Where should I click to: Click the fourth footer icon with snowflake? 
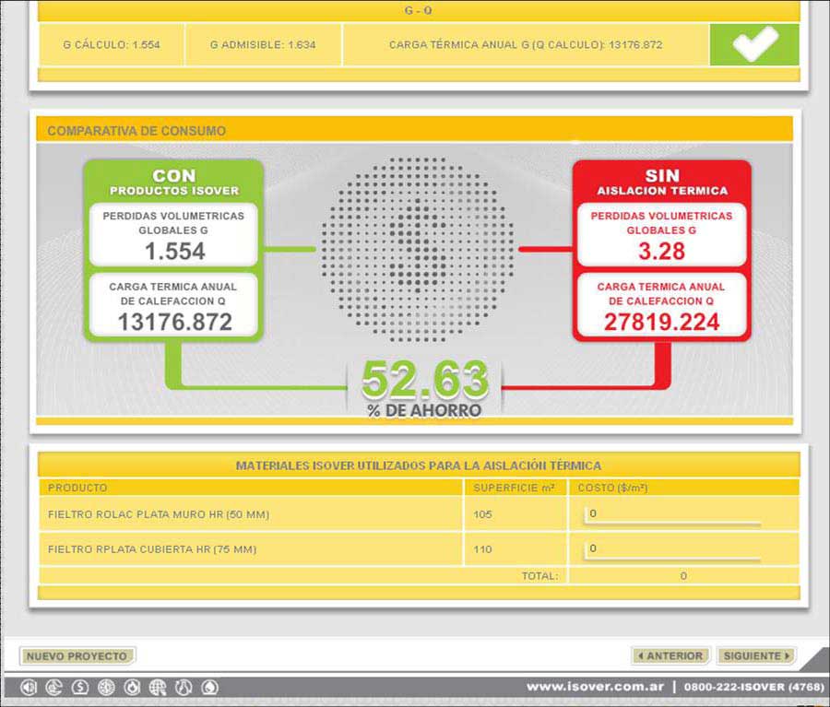pos(106,687)
